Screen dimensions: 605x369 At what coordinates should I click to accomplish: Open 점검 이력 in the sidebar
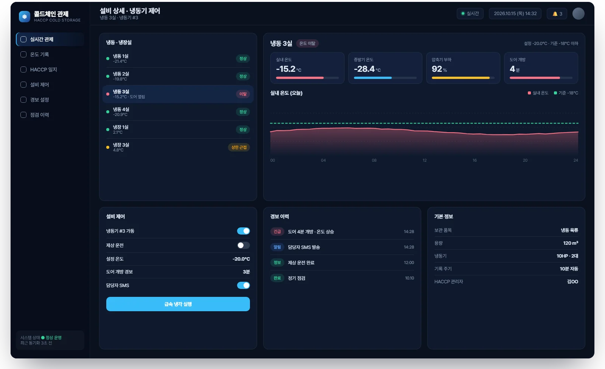click(50, 115)
